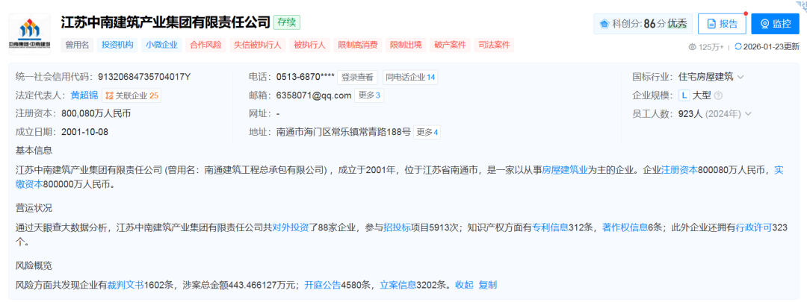This screenshot has height=302, width=807.
Task: Click the 86分 score value
Action: click(655, 24)
